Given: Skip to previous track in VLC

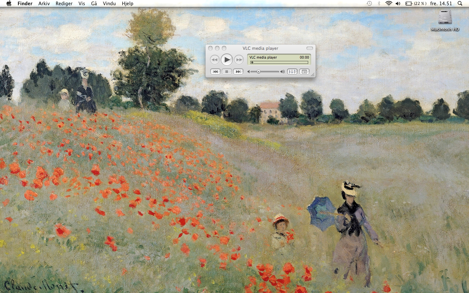Looking at the screenshot, I should 215,72.
